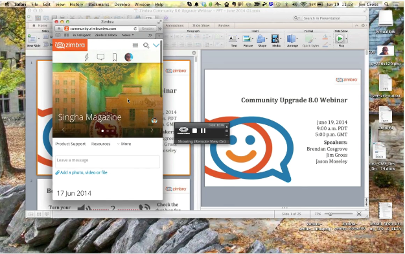The image size is (405, 254).
Task: Pause the screen sharing recording
Action: point(203,131)
